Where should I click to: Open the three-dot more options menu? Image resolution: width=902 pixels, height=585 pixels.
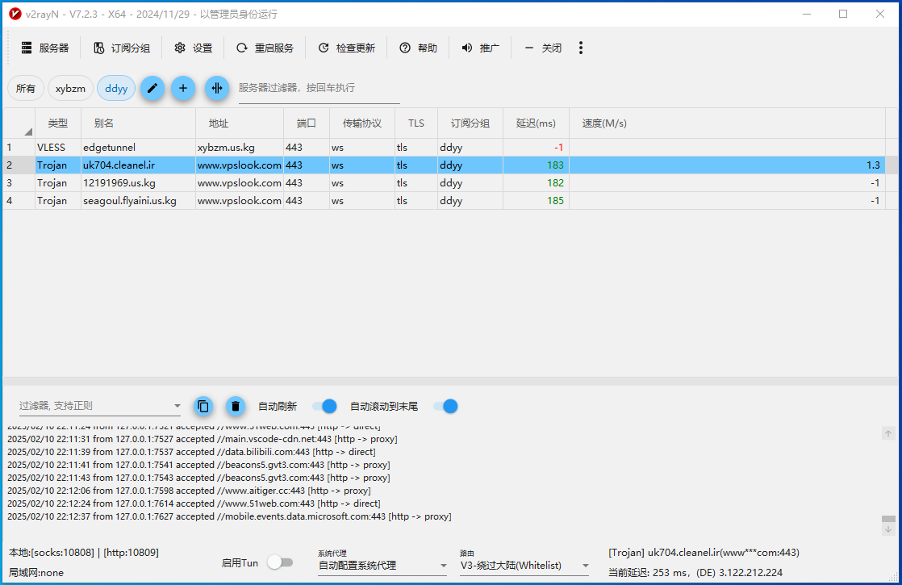(580, 48)
